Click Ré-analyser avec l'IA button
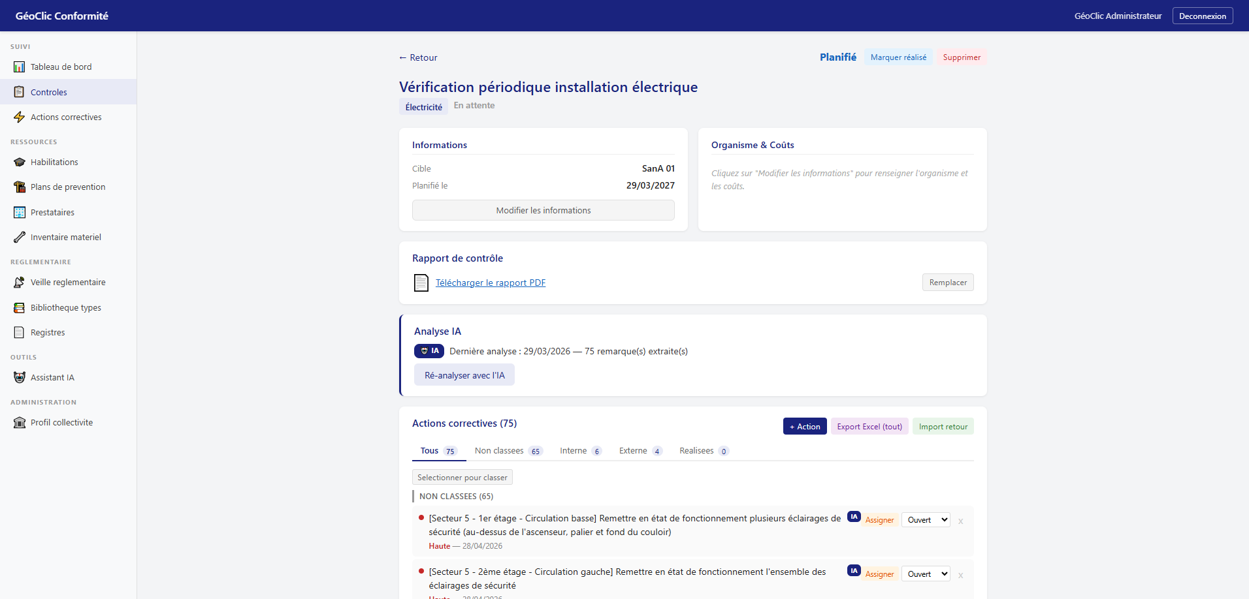 coord(464,375)
